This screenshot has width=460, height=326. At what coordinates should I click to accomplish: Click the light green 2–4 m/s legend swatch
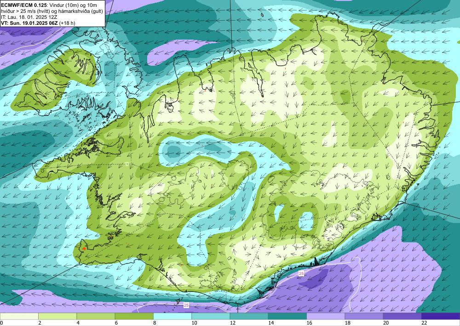pyautogui.click(x=57, y=316)
